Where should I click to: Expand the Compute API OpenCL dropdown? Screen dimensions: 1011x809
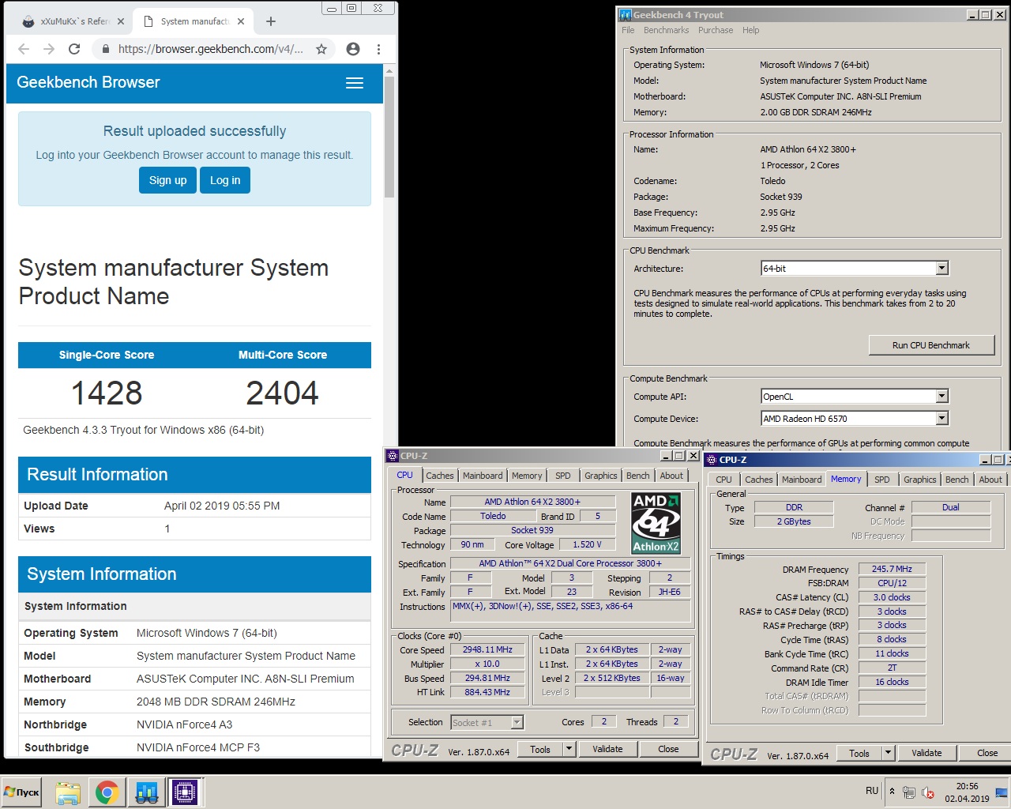tap(941, 397)
